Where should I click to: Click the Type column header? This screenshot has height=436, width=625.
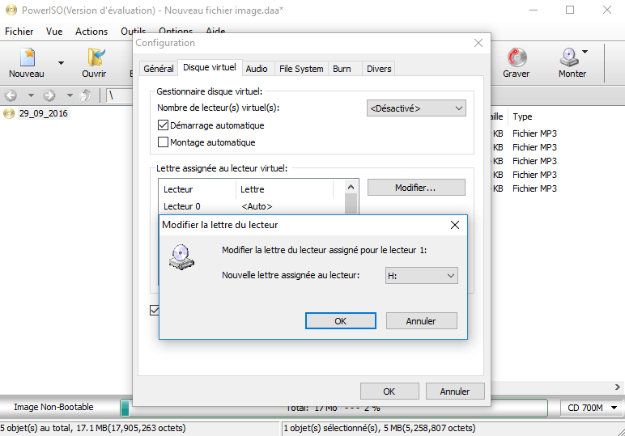[x=522, y=116]
